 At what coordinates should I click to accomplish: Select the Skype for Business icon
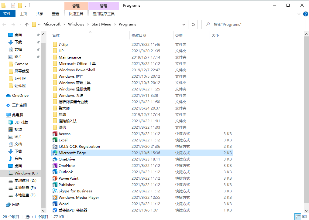[55, 191]
